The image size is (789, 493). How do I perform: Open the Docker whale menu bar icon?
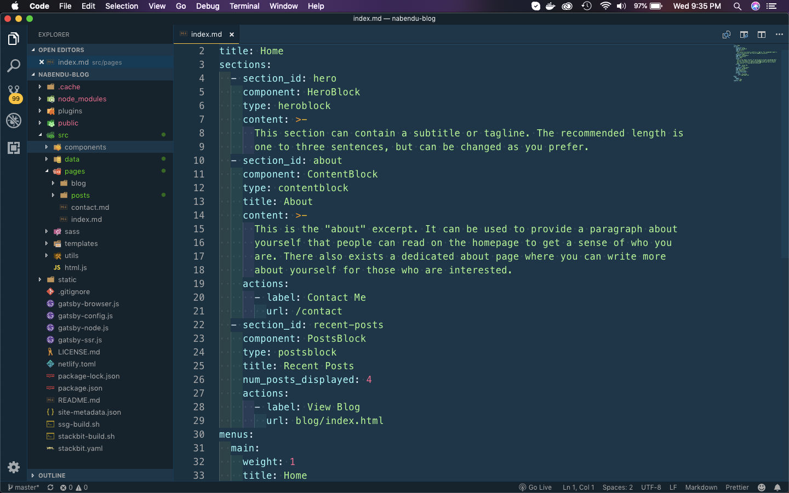[x=551, y=6]
